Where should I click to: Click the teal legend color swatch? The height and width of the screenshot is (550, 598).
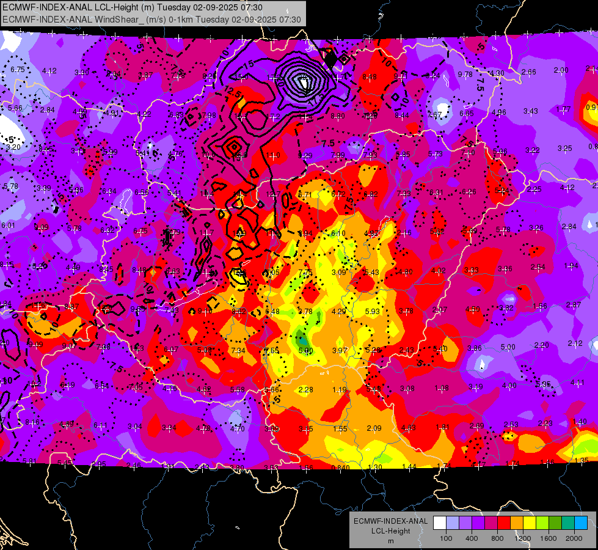click(x=568, y=523)
